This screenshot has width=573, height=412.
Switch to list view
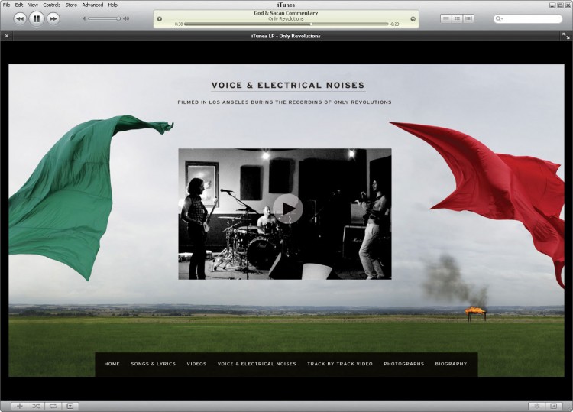pos(446,18)
